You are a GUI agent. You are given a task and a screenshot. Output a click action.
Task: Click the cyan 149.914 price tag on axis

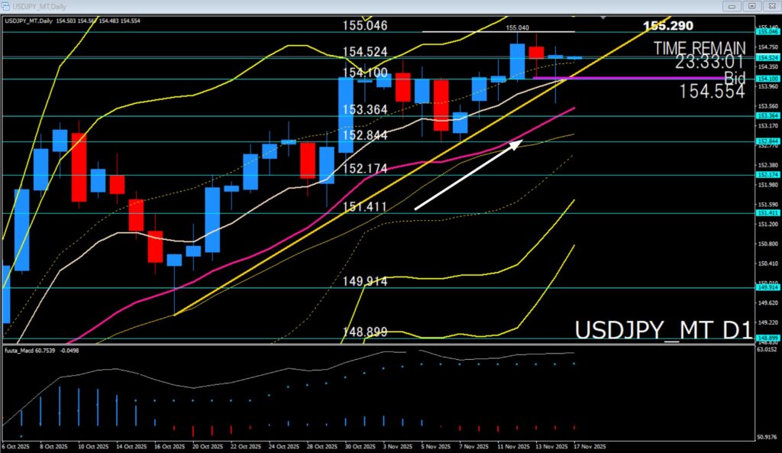[x=767, y=288]
